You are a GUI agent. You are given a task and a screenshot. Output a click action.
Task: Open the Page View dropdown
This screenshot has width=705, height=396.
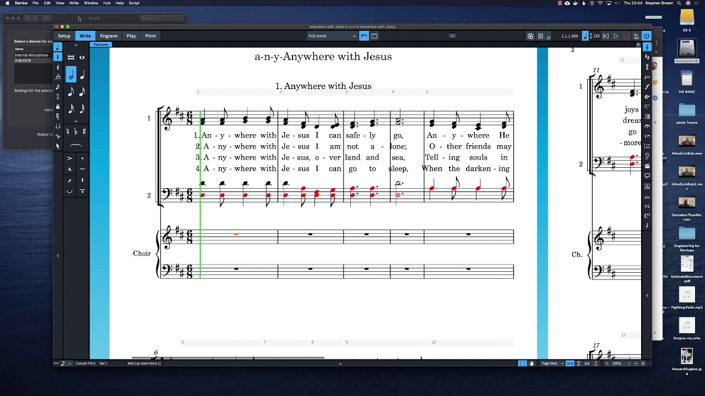[551, 363]
